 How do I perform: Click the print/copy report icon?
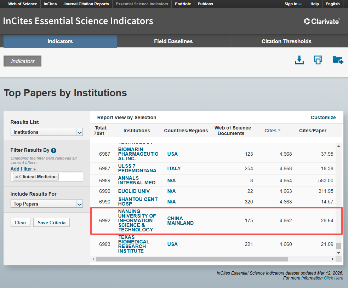318,60
